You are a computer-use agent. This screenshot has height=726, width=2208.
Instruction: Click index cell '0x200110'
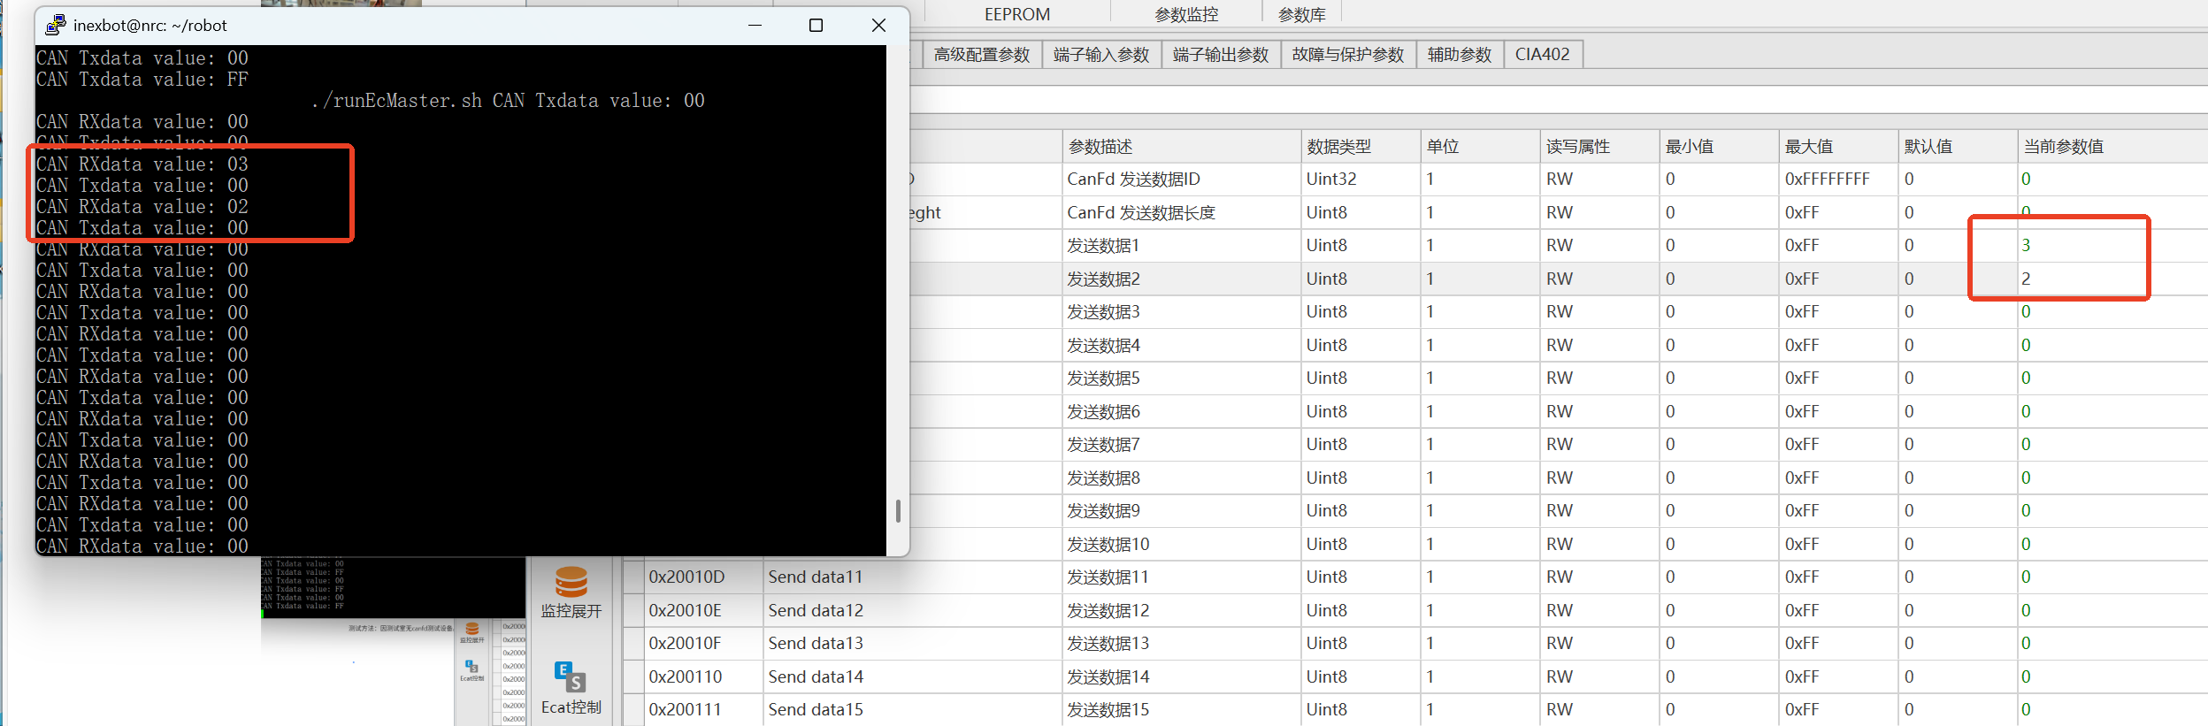[703, 676]
